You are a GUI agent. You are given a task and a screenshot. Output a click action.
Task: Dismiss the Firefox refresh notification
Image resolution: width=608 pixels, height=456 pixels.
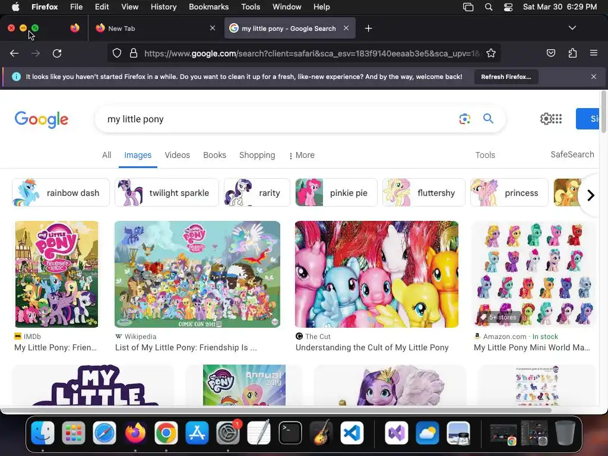click(593, 77)
